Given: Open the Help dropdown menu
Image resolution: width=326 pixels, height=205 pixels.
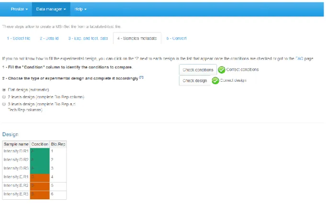Looking at the screenshot, I should point(80,9).
